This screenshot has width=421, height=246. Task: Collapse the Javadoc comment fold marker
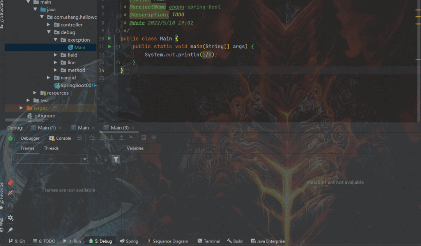[x=118, y=30]
